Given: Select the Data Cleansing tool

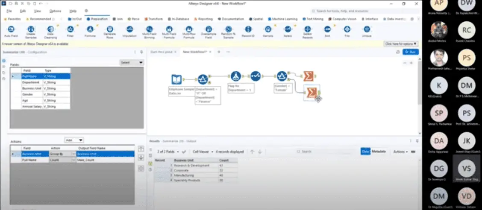Looking at the screenshot, I should (50, 31).
